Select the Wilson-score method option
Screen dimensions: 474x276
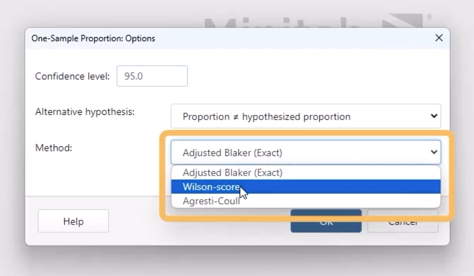212,187
